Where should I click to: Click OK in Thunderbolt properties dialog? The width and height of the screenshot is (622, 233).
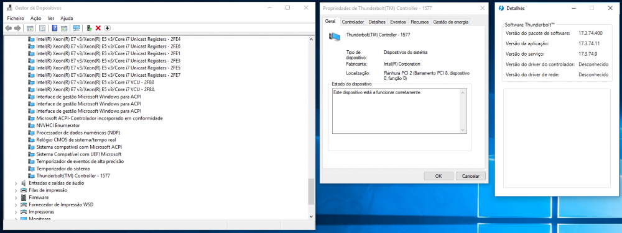[x=439, y=176]
